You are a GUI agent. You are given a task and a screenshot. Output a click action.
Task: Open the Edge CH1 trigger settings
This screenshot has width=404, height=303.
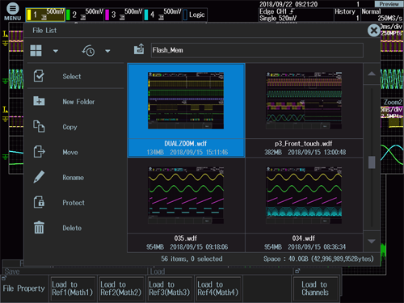pos(296,15)
